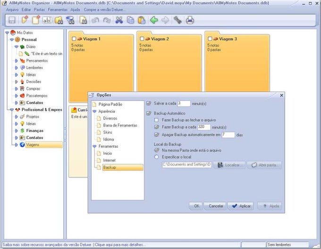Check the Viagem 2 folder checkbox
Image resolution: width=321 pixels, height=249 pixels.
point(142,39)
